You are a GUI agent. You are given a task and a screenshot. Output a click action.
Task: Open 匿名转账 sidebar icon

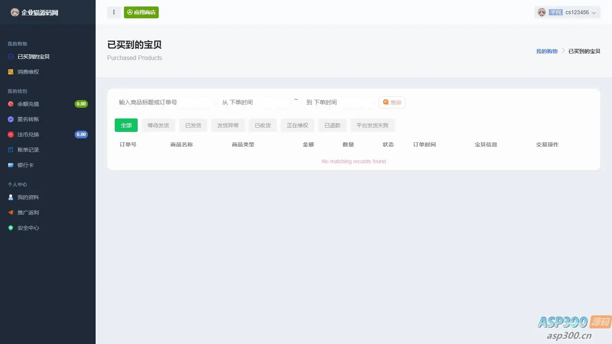[x=11, y=119]
